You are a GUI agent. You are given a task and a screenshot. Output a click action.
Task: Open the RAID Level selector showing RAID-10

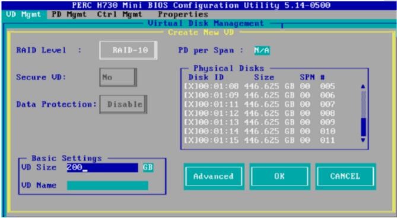coord(128,50)
